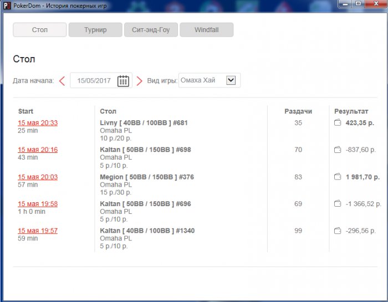Select table name Kaltan [ 40BB / 100BB ] #1340
Image resolution: width=388 pixels, height=302 pixels.
click(x=147, y=231)
